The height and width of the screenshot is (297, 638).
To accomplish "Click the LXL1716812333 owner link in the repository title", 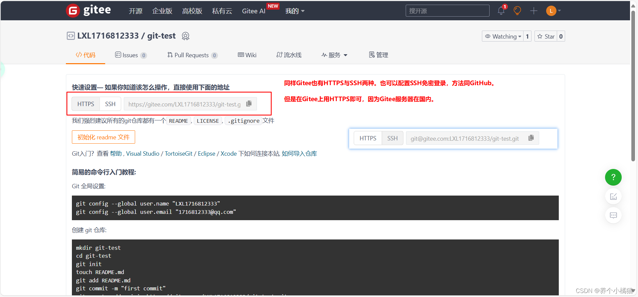I will pos(108,36).
